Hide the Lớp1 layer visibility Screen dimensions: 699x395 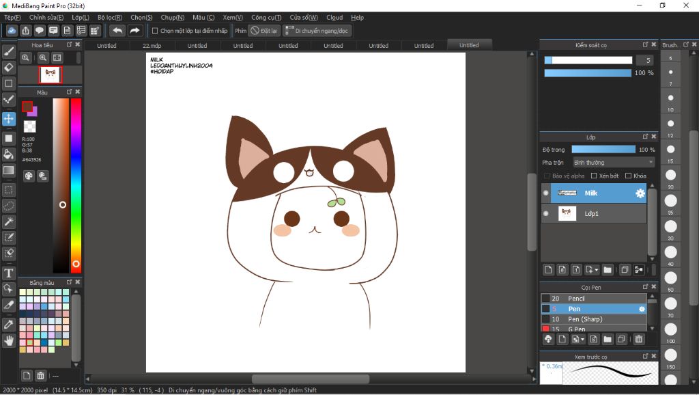546,214
